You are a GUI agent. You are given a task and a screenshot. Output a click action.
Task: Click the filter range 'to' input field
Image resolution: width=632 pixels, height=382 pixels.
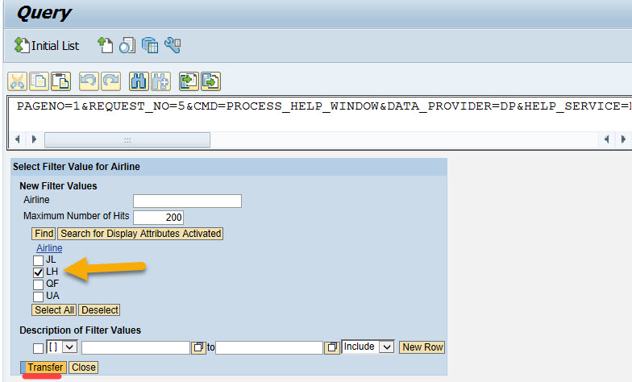pyautogui.click(x=269, y=347)
